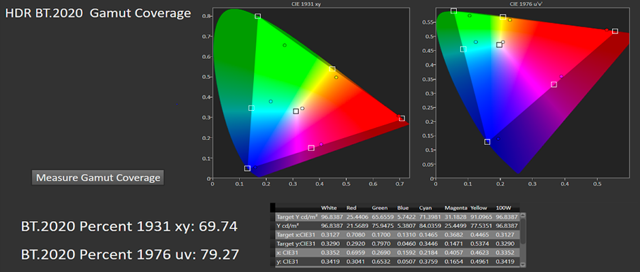Click the Cyan target luminance cell 71.3981

[430, 217]
